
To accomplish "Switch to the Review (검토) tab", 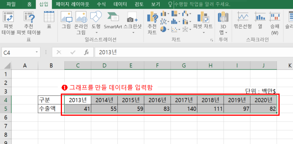I will [139, 4].
